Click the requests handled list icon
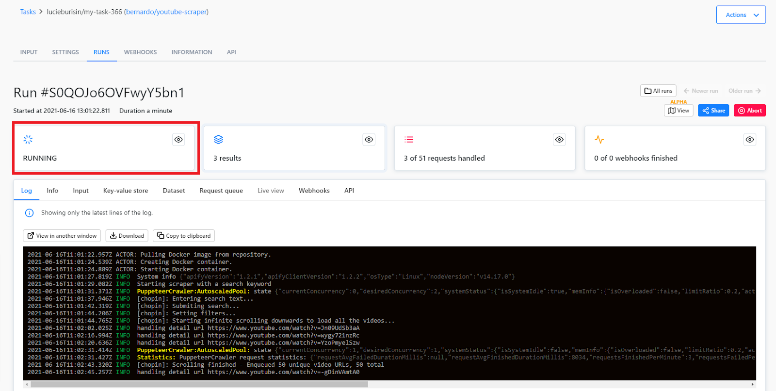 [409, 140]
